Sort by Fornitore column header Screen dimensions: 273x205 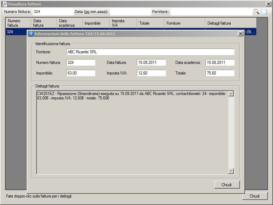185,23
